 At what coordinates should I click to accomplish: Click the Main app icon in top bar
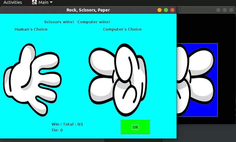(x=34, y=2)
